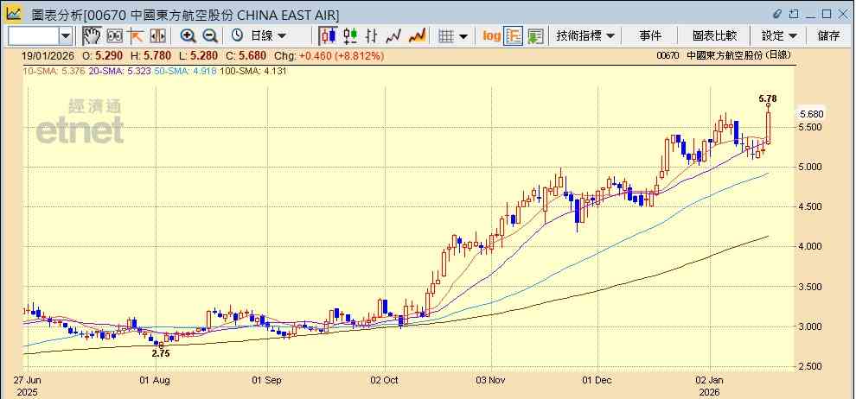Zoom in with the plus magnifier
The height and width of the screenshot is (399, 856).
point(188,36)
